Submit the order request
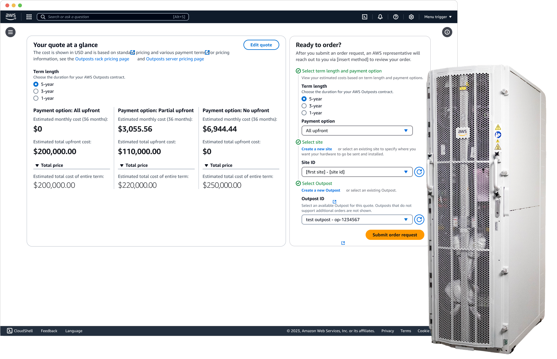 [x=395, y=235]
